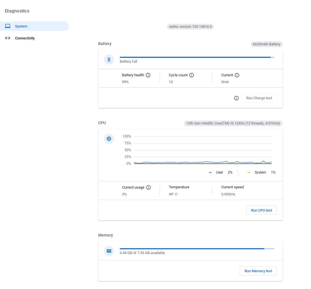The image size is (311, 289).
Task: Select the System section
Action: point(21,26)
